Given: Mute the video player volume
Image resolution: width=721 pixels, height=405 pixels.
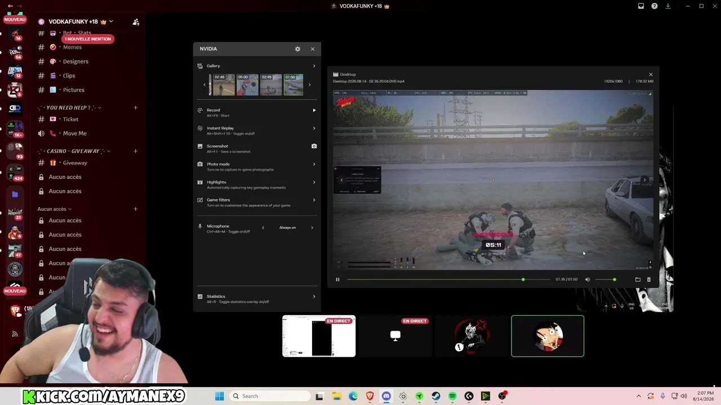Looking at the screenshot, I should 588,280.
